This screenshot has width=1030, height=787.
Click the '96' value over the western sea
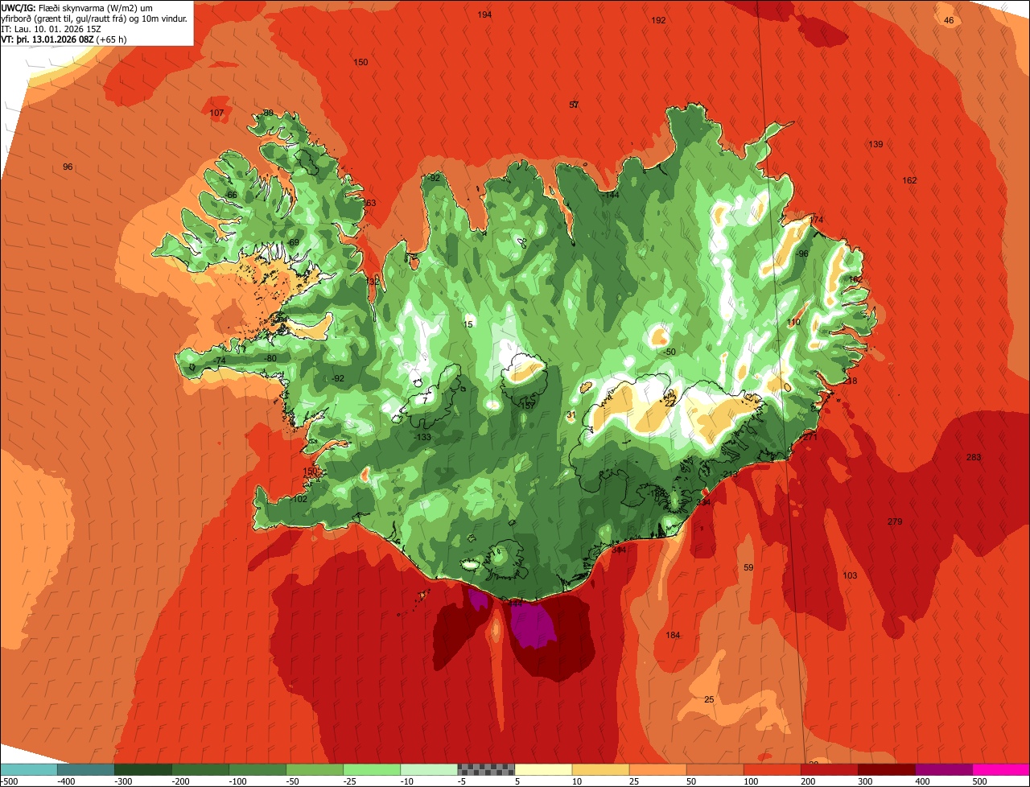[68, 167]
